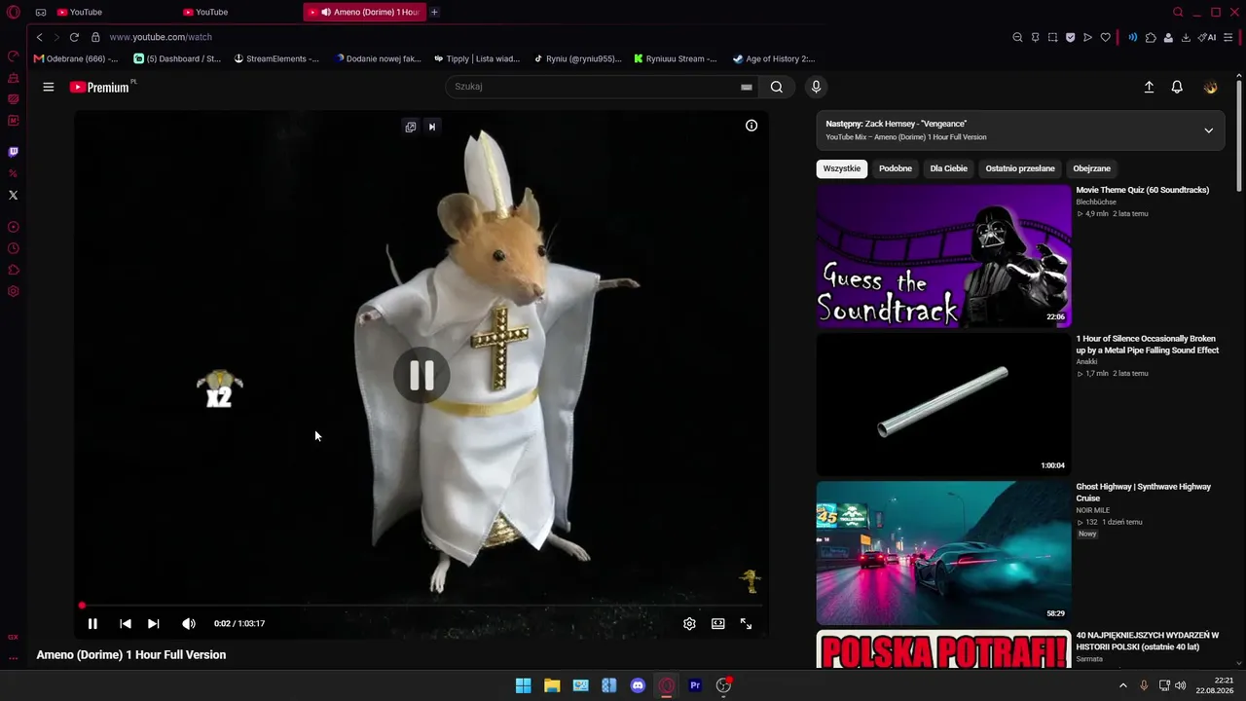Open the browser extensions puzzle icon
Screen dimensions: 1246x701
point(1151,37)
